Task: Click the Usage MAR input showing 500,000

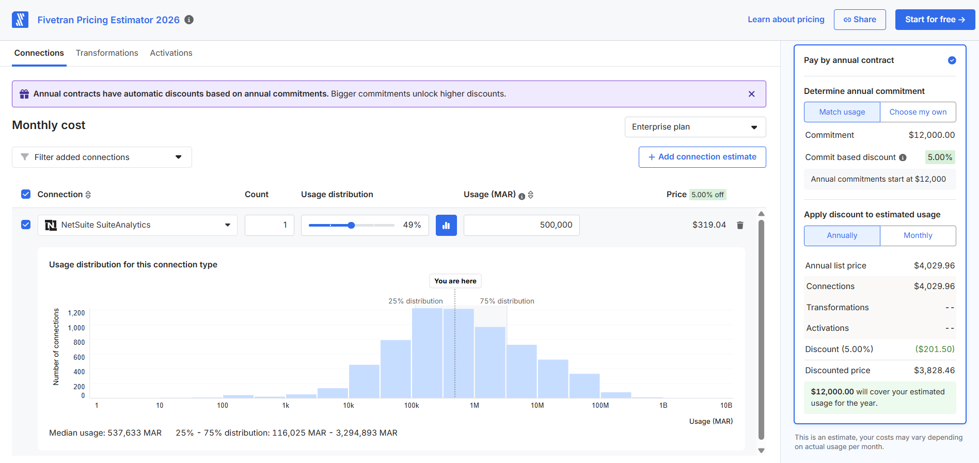Action: (522, 225)
